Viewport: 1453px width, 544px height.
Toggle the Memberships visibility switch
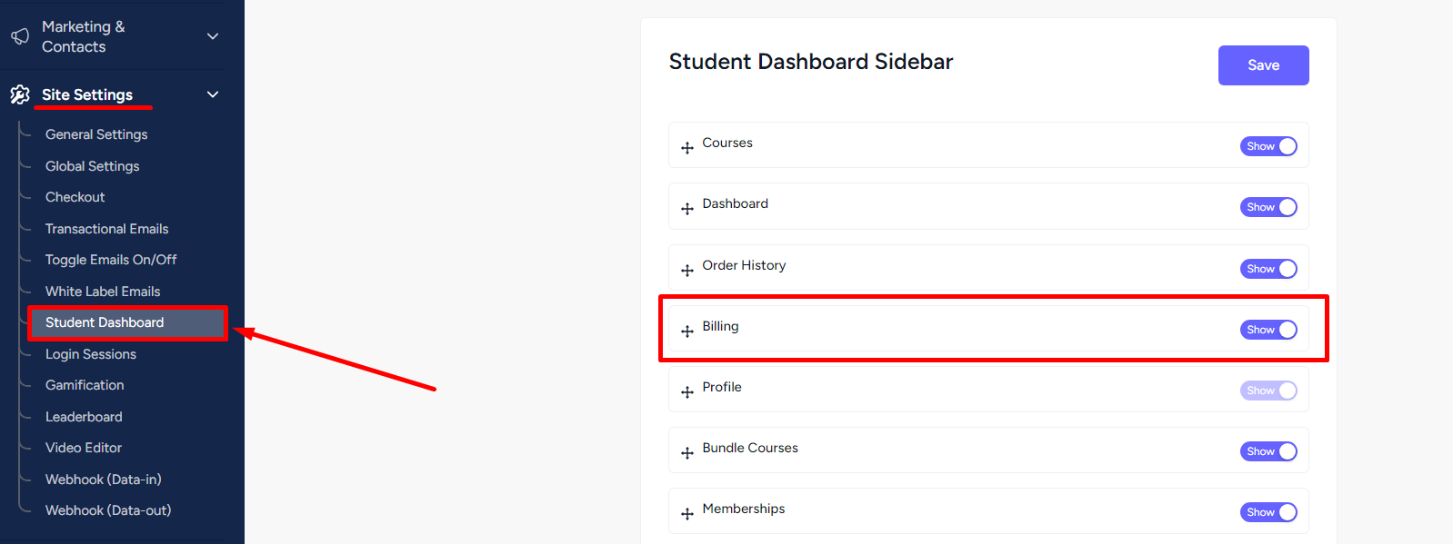[x=1268, y=512]
